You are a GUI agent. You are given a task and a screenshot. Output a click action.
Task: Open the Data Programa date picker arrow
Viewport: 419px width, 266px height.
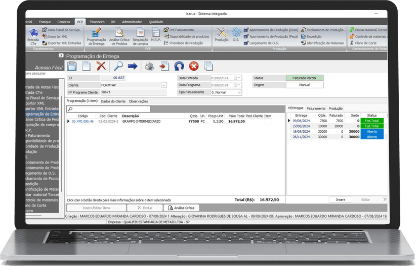pyautogui.click(x=239, y=85)
